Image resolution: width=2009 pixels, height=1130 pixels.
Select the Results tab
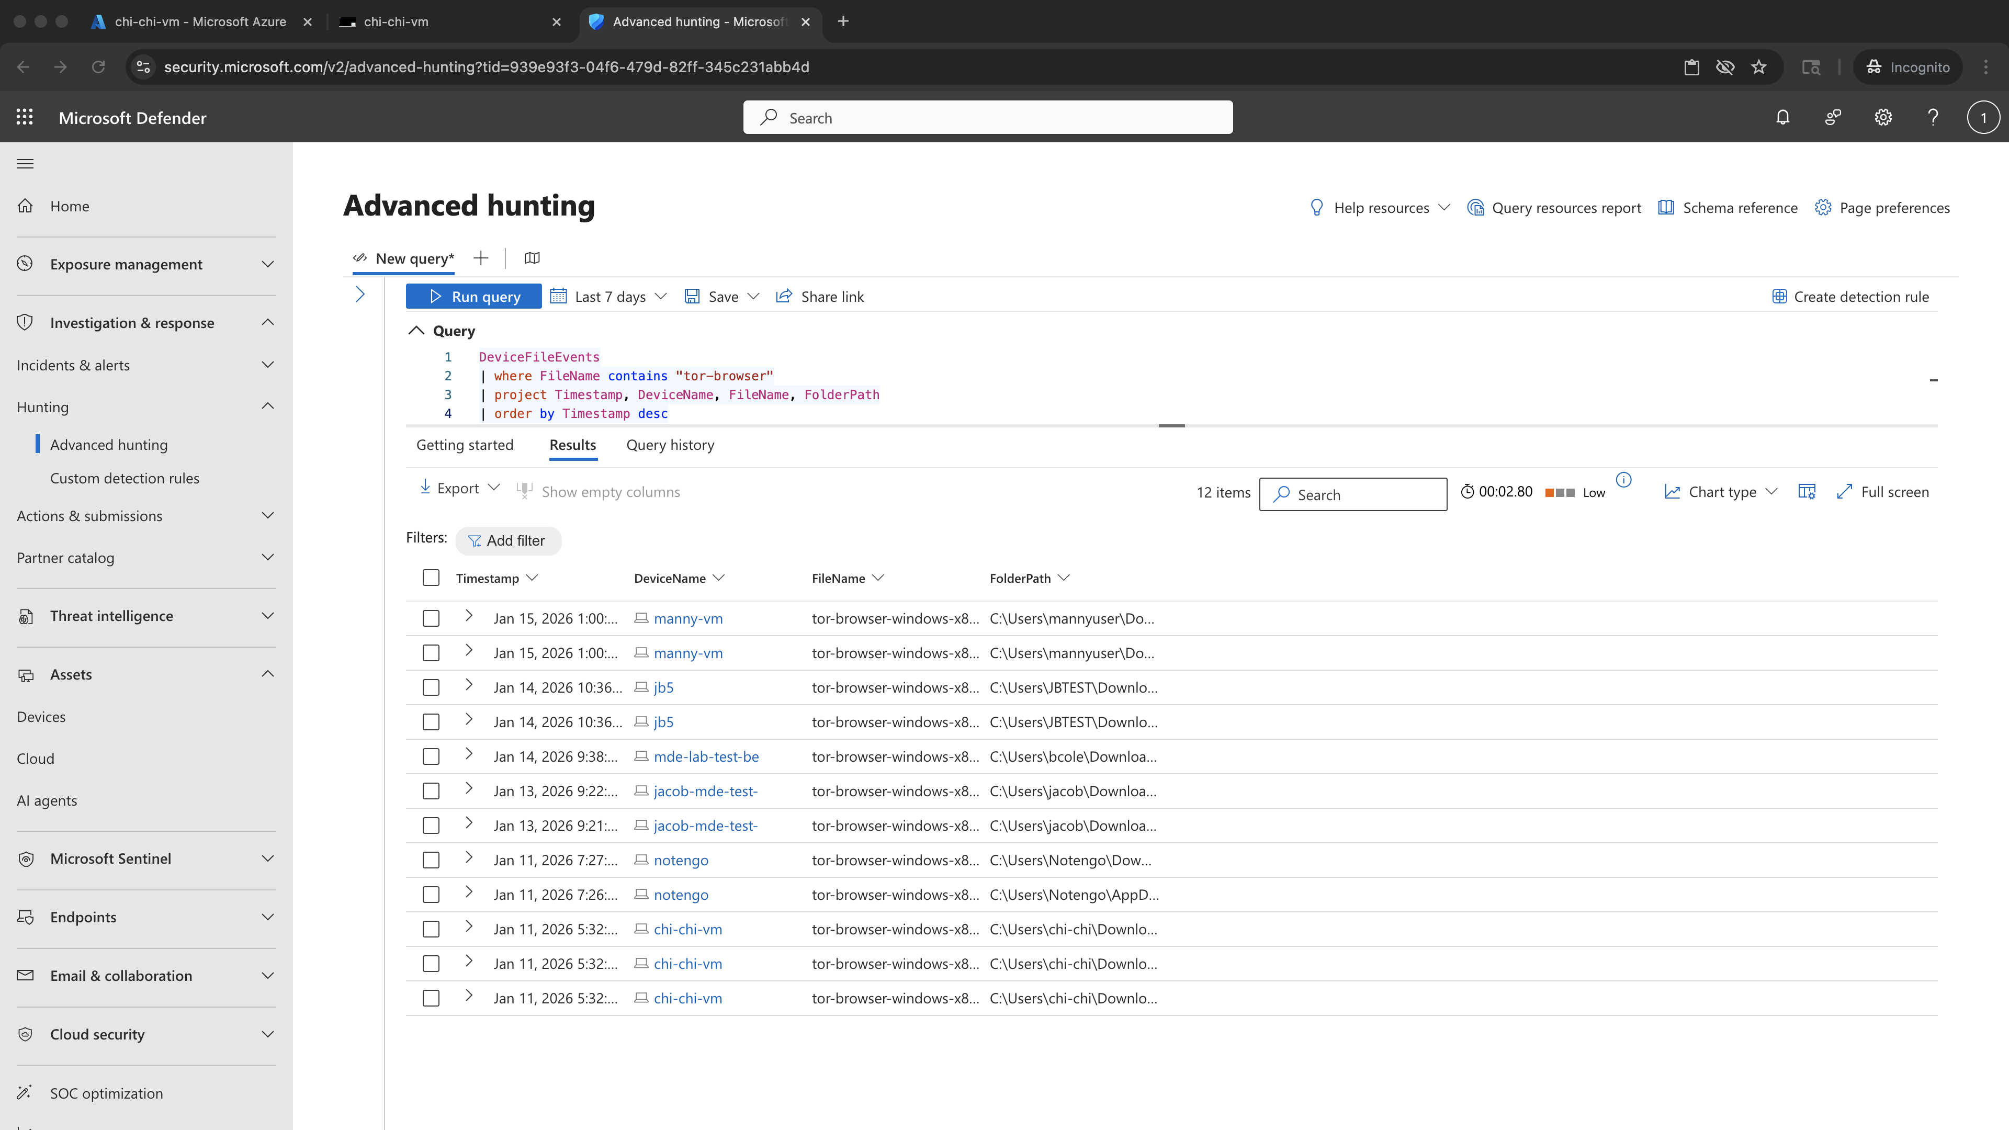point(572,445)
